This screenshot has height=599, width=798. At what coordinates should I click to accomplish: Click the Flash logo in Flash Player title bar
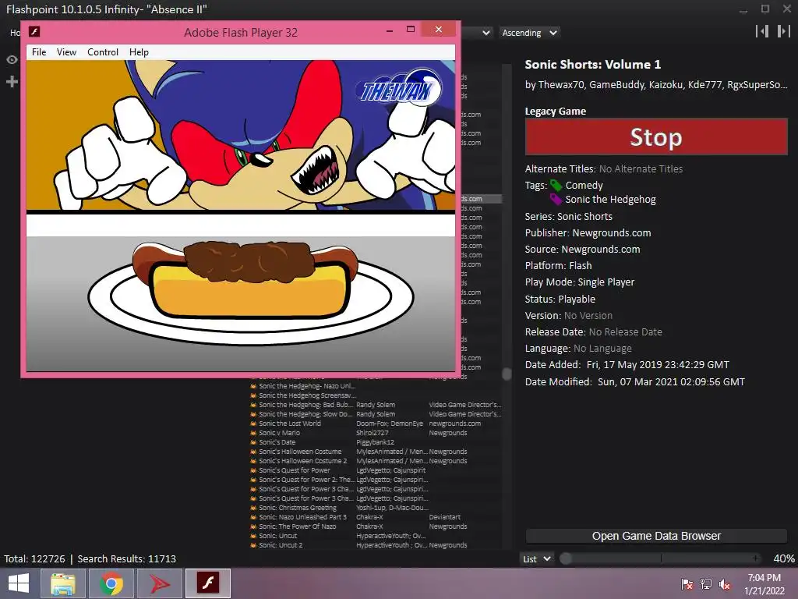(34, 31)
